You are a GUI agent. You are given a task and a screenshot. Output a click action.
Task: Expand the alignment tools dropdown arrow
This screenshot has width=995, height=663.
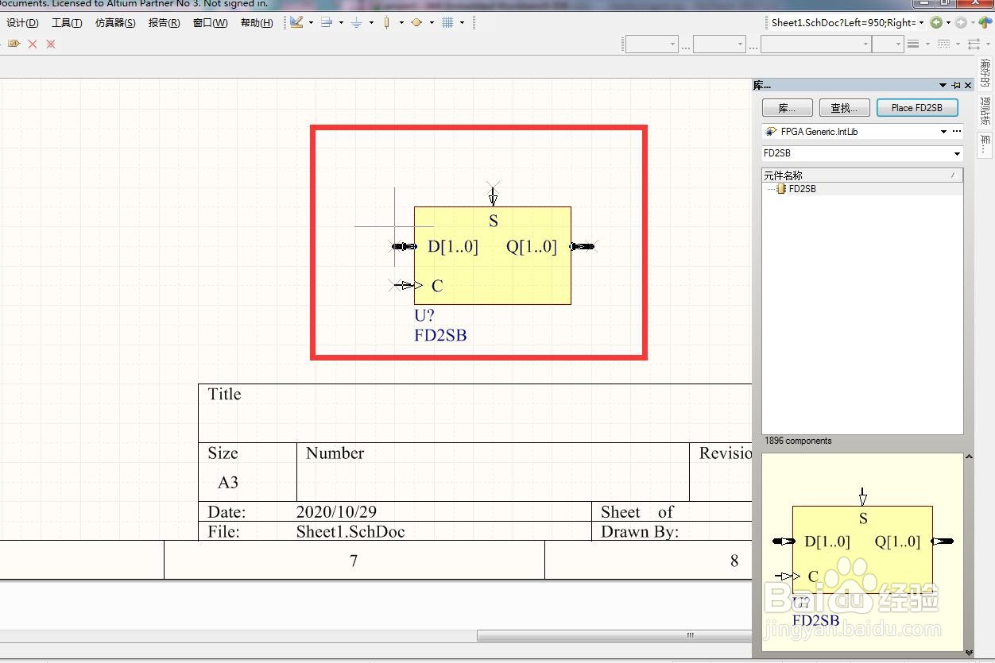coord(341,22)
